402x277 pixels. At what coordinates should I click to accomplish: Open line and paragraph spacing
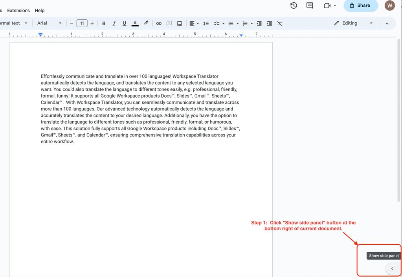tap(206, 23)
